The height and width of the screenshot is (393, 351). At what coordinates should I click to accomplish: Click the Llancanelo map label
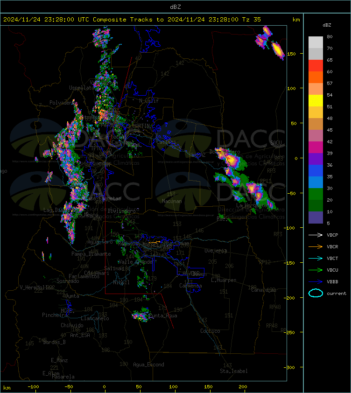pos(95,318)
